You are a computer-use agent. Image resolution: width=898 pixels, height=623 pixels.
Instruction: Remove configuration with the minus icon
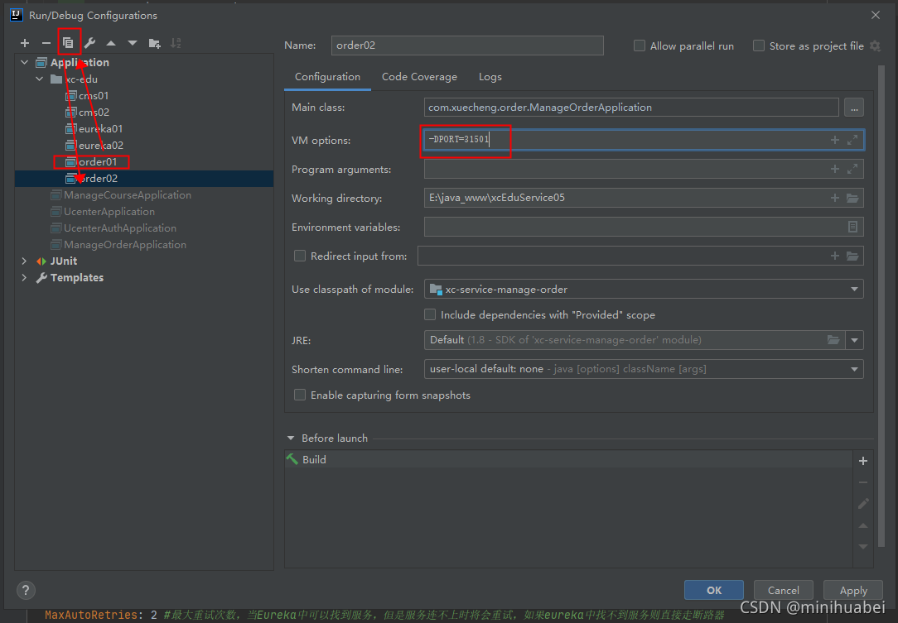(46, 43)
